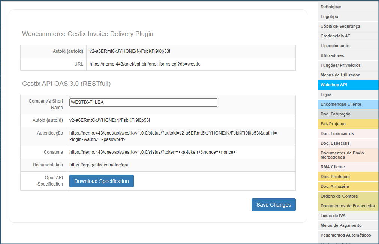Image resolution: width=379 pixels, height=244 pixels.
Task: Click the URL row label
Action: click(x=79, y=64)
